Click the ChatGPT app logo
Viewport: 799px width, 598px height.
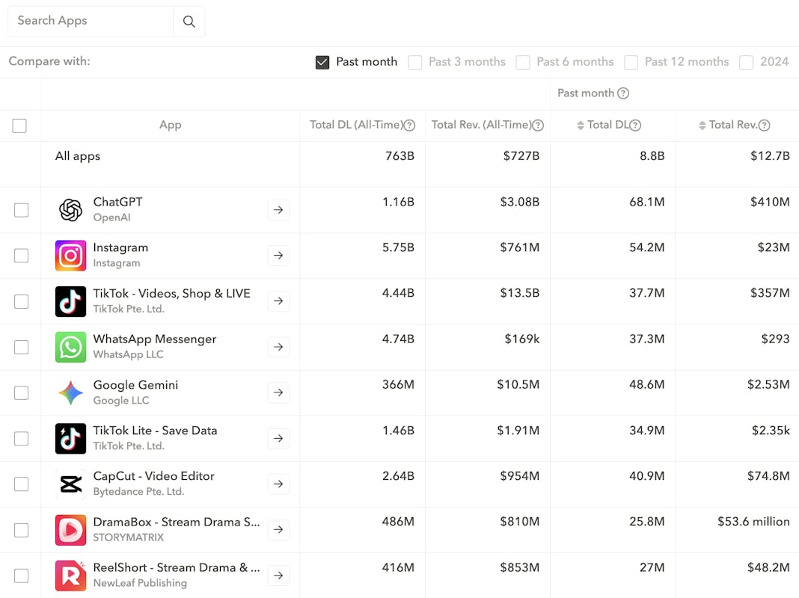70,210
